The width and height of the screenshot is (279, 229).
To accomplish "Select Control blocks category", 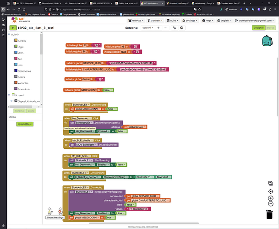I will coord(20,41).
